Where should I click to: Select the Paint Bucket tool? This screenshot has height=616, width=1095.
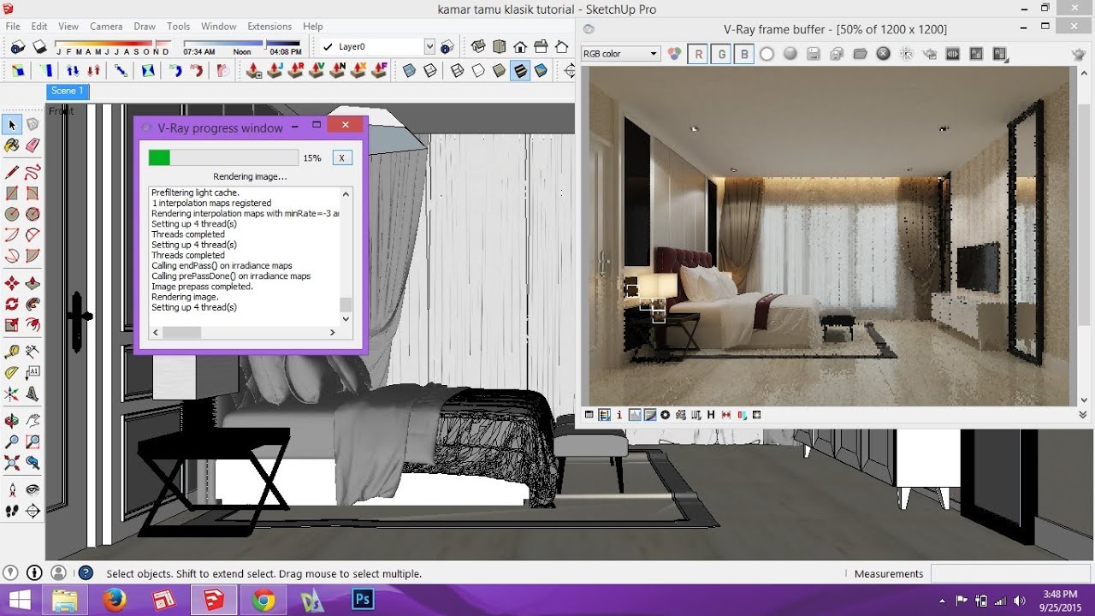click(12, 146)
